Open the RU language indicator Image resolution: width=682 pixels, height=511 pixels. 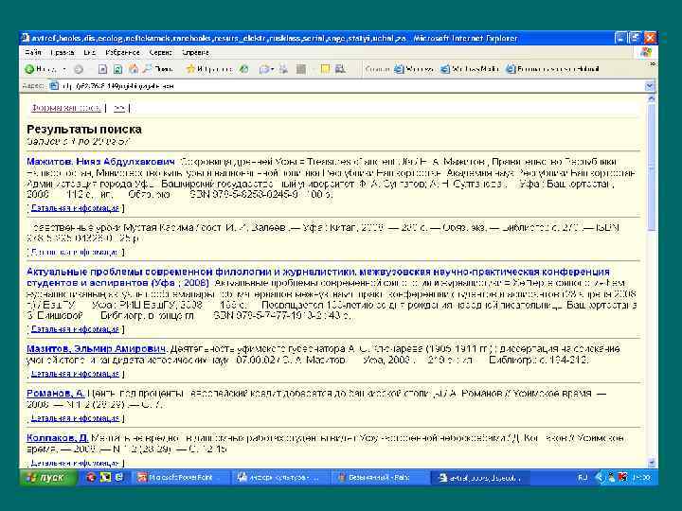pyautogui.click(x=583, y=478)
